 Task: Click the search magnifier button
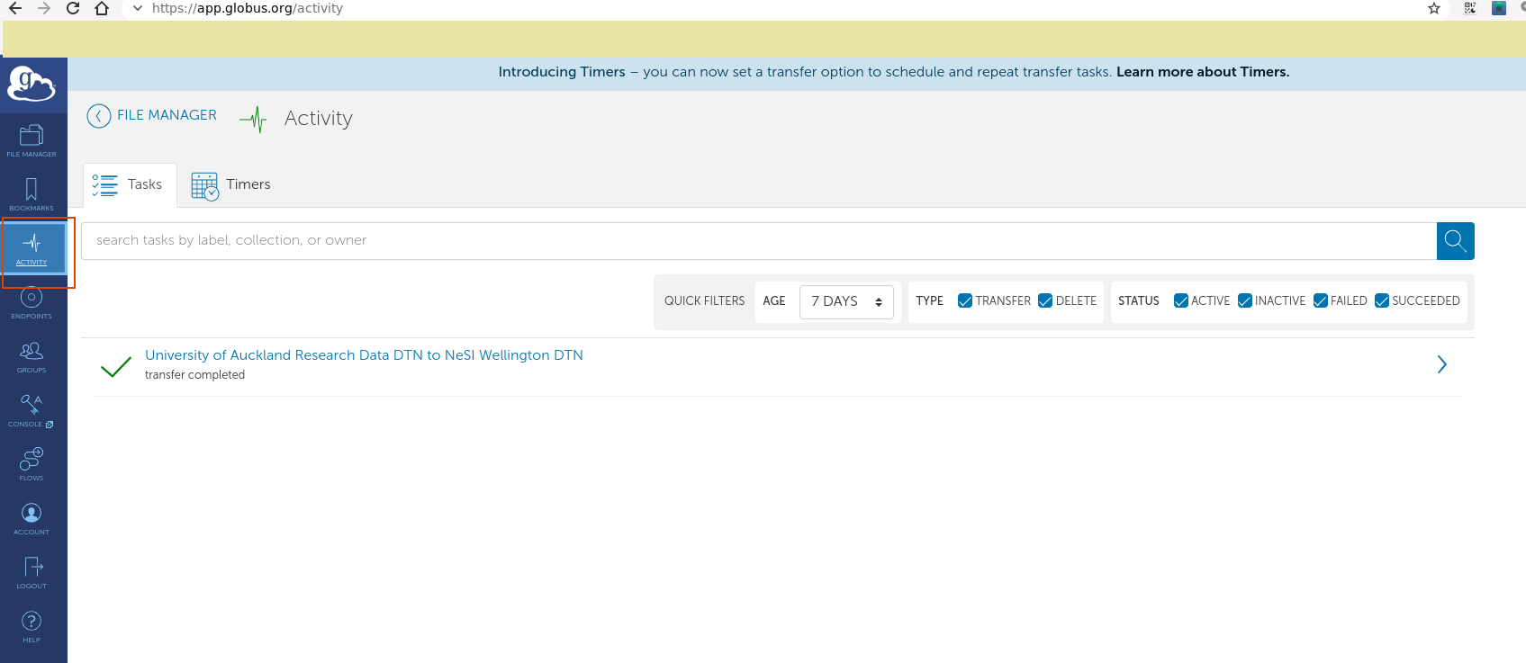pyautogui.click(x=1455, y=241)
